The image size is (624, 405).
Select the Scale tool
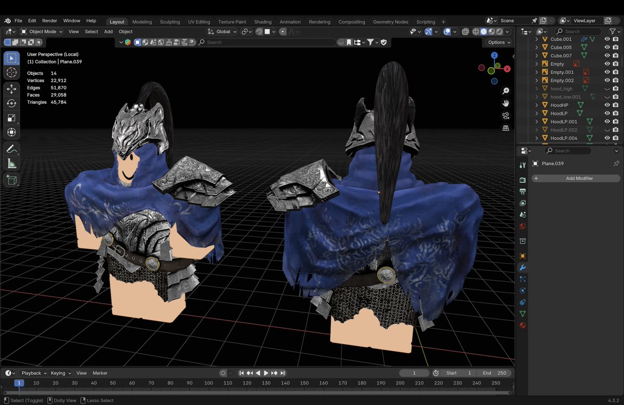11,118
